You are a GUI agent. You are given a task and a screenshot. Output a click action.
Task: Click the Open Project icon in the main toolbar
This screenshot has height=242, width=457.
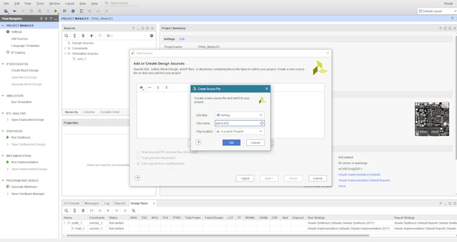(6, 11)
